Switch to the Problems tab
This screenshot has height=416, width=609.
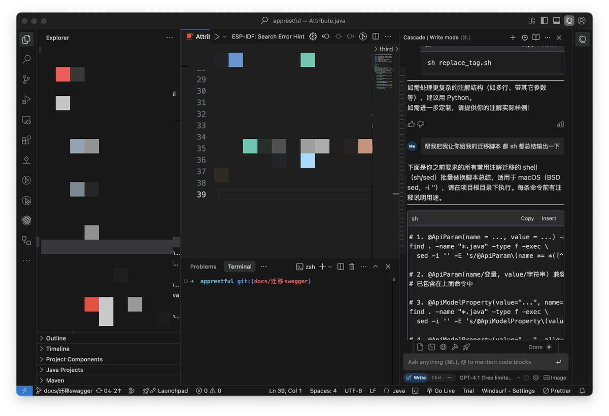[x=203, y=267]
